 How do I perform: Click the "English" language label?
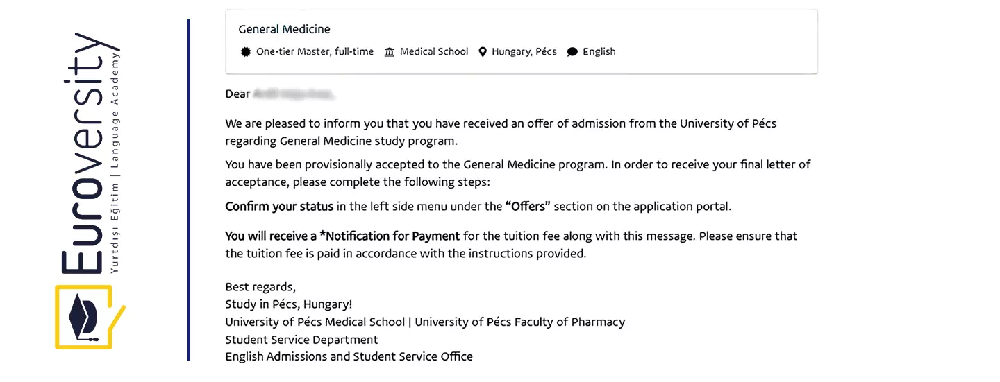click(599, 52)
